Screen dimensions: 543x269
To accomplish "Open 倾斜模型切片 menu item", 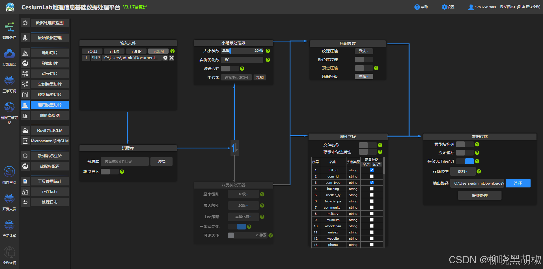I will coord(50,95).
